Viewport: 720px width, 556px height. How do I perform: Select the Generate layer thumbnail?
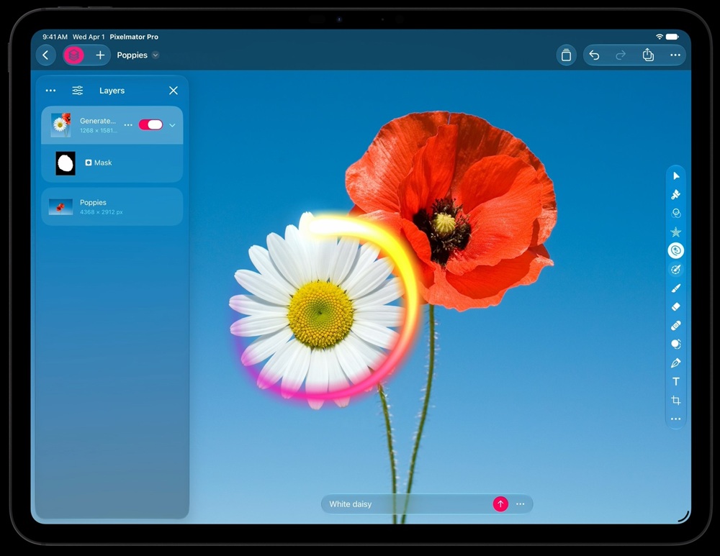60,124
